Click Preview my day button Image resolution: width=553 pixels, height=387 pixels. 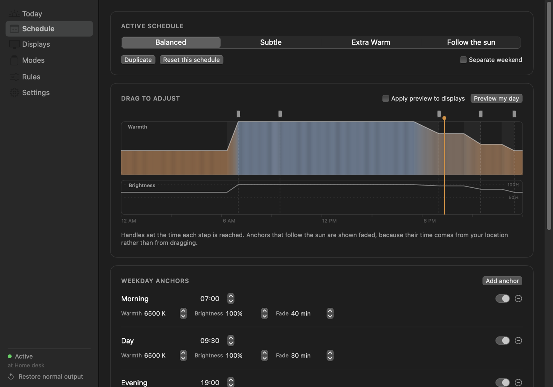[x=496, y=98]
